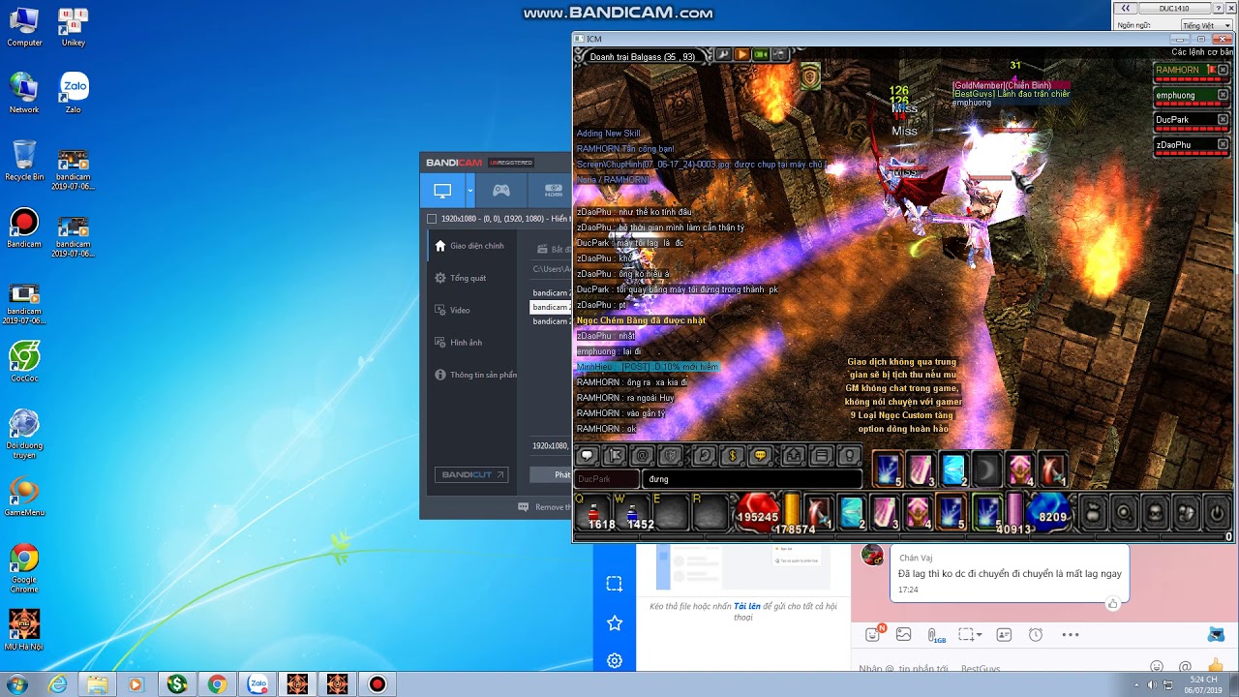Use mana potion in W slot

click(x=630, y=512)
